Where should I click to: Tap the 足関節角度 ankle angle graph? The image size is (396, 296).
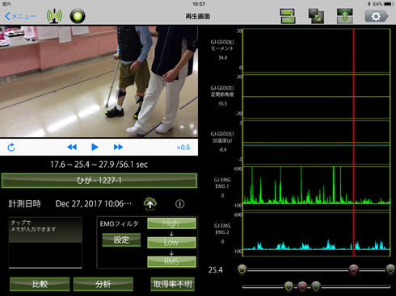click(x=316, y=97)
